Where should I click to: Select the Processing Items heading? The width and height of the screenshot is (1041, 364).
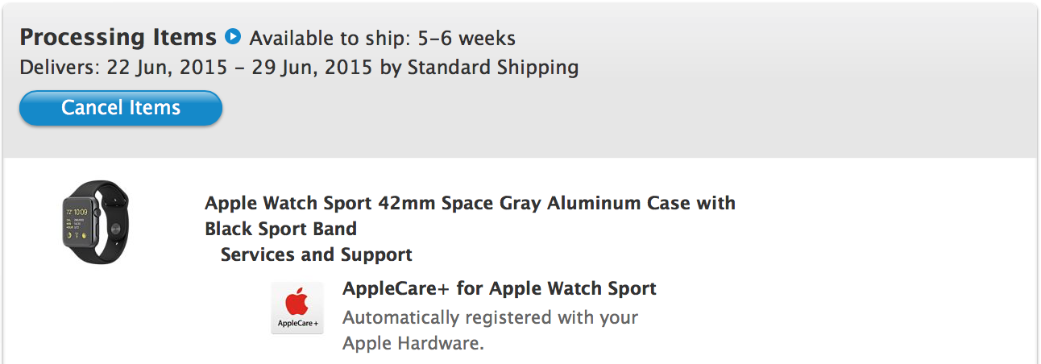[118, 37]
